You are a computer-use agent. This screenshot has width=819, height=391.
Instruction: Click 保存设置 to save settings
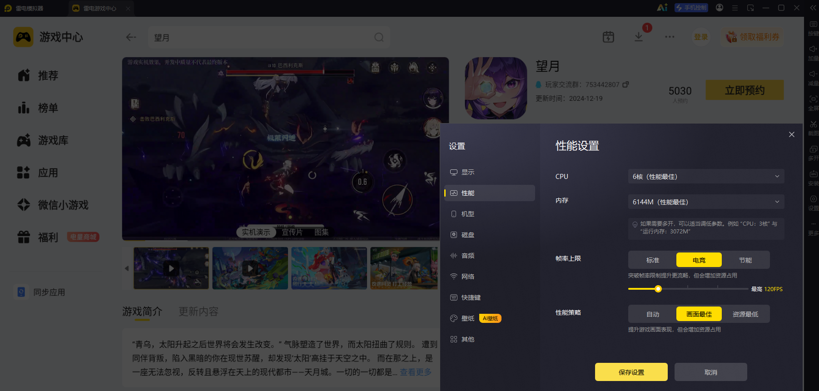631,372
